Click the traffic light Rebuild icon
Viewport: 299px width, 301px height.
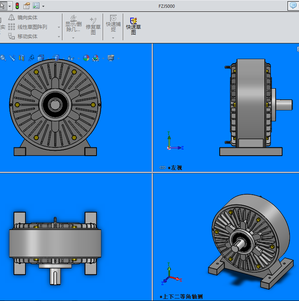[17, 6]
